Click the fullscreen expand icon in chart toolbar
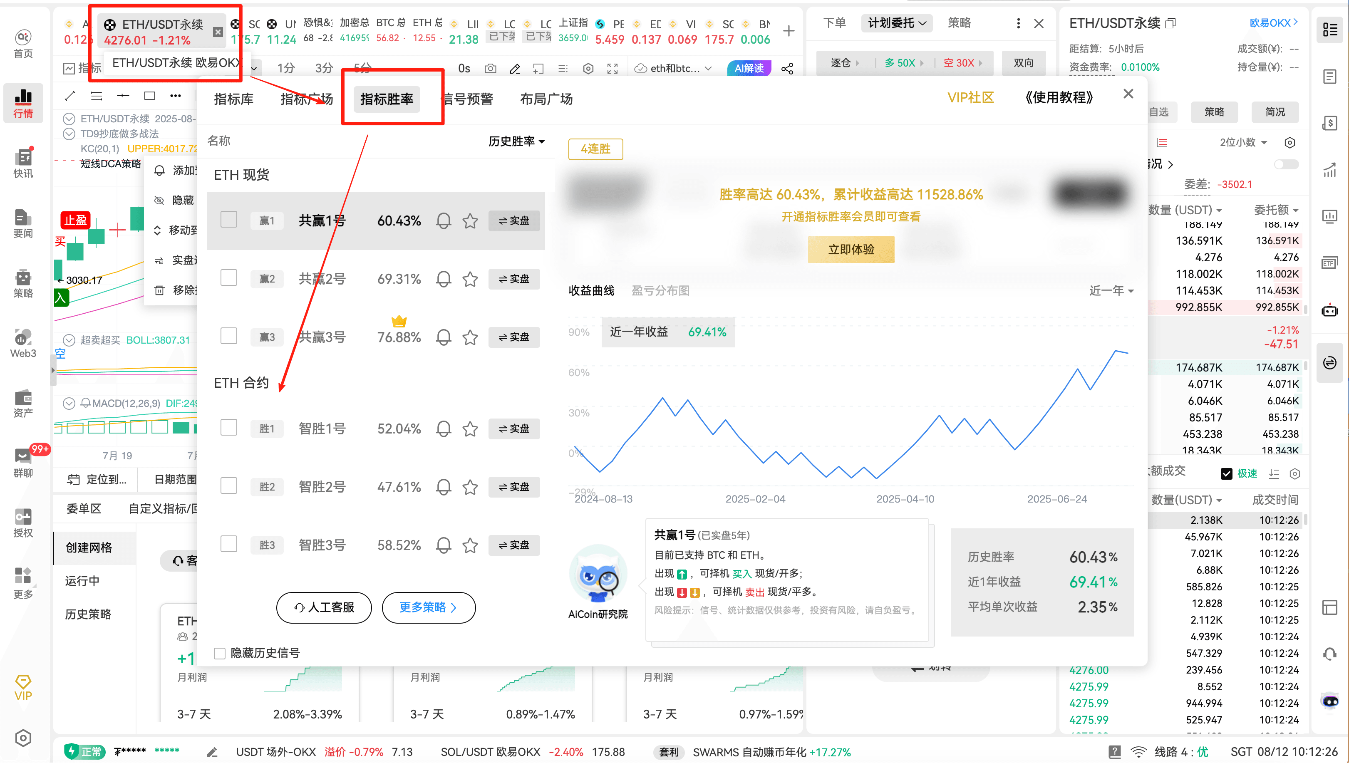The height and width of the screenshot is (763, 1349). [x=612, y=69]
